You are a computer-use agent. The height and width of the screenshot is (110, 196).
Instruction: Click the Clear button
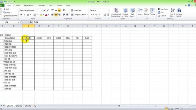click(x=162, y=16)
